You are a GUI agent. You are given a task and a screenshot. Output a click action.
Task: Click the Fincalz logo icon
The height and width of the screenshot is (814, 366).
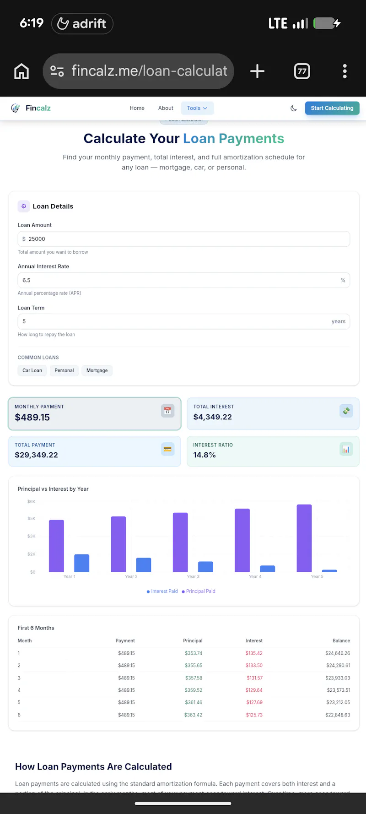(x=16, y=108)
